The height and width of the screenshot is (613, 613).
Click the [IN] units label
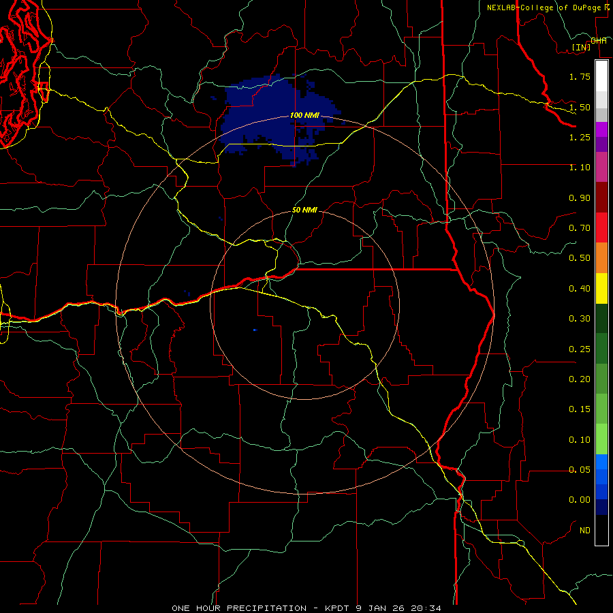pos(581,47)
